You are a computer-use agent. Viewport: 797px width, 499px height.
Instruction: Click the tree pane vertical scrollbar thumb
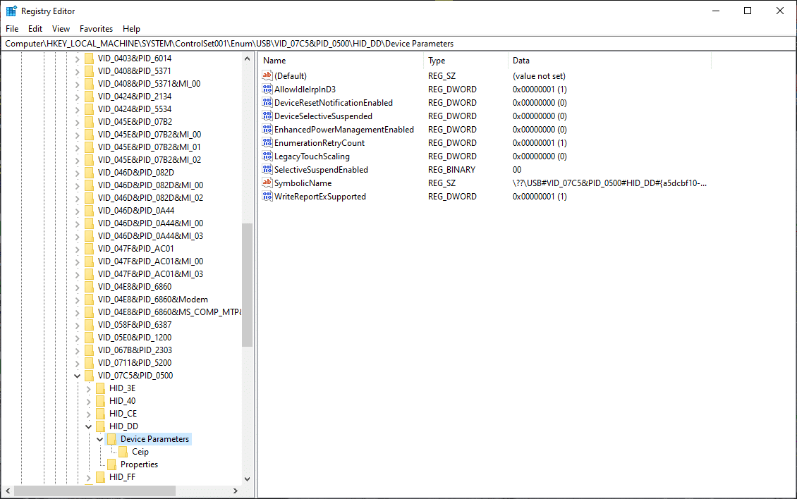pyautogui.click(x=247, y=285)
